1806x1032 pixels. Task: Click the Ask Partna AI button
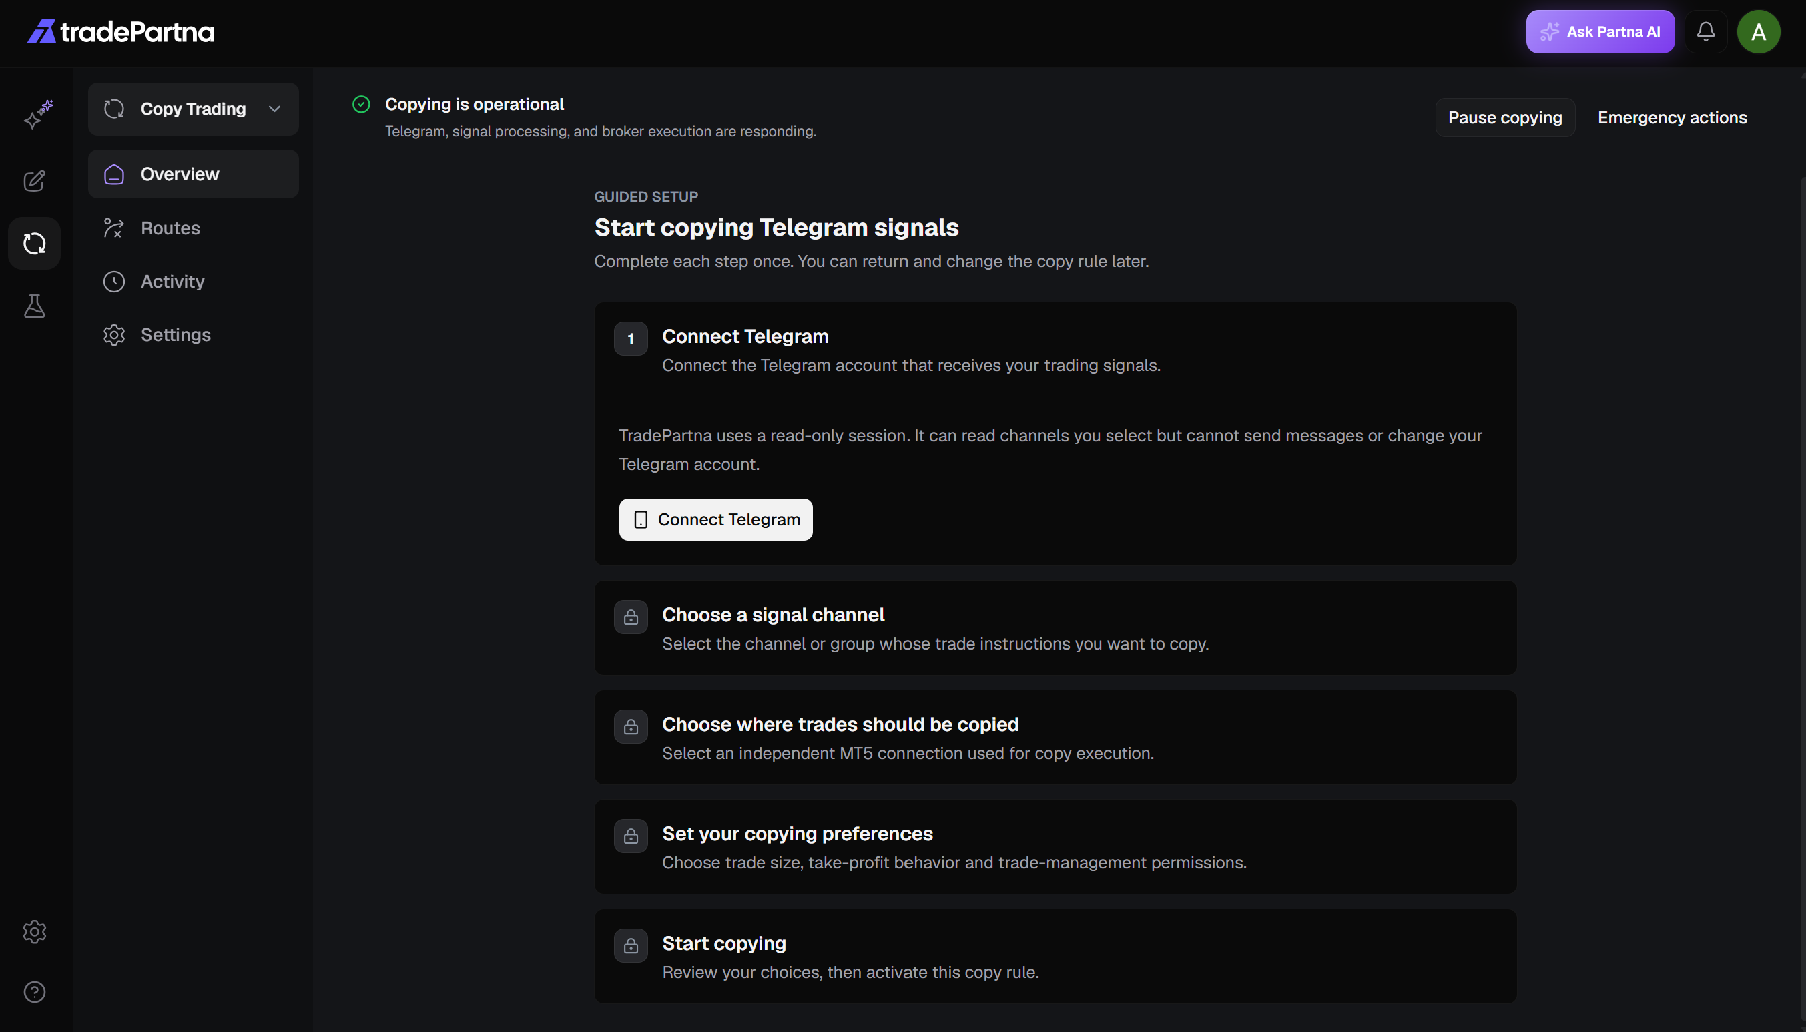tap(1600, 32)
